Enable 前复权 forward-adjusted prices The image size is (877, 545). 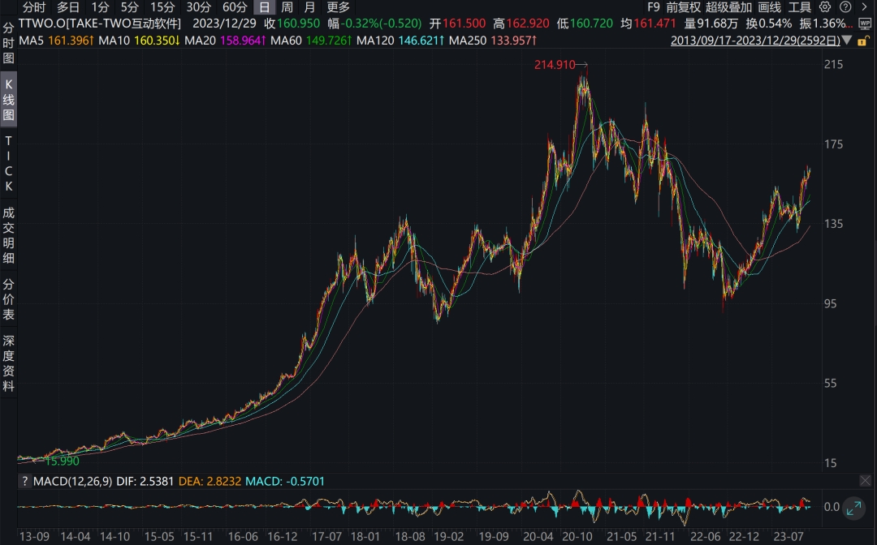point(685,7)
